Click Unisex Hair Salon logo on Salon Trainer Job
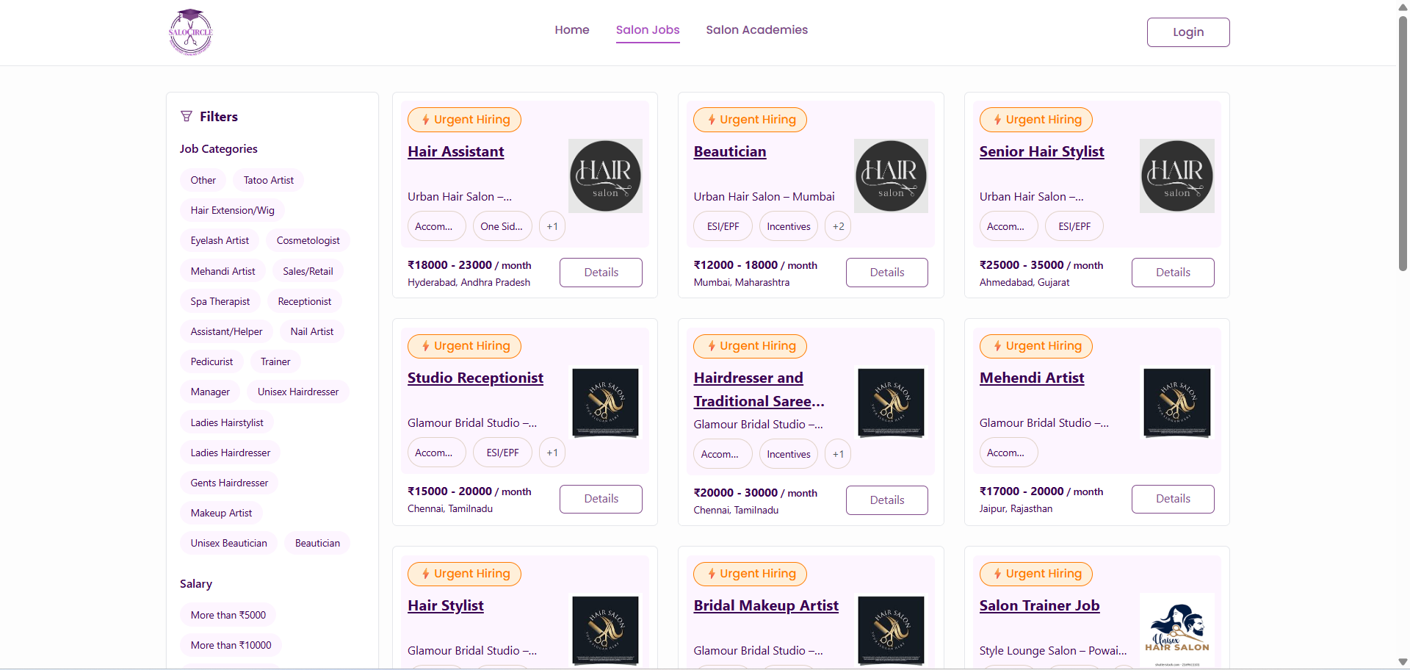1410x670 pixels. point(1176,630)
